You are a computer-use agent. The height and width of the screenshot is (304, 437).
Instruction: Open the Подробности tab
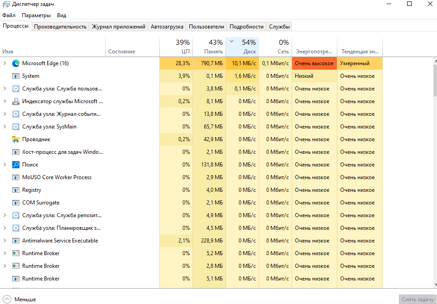click(x=246, y=27)
